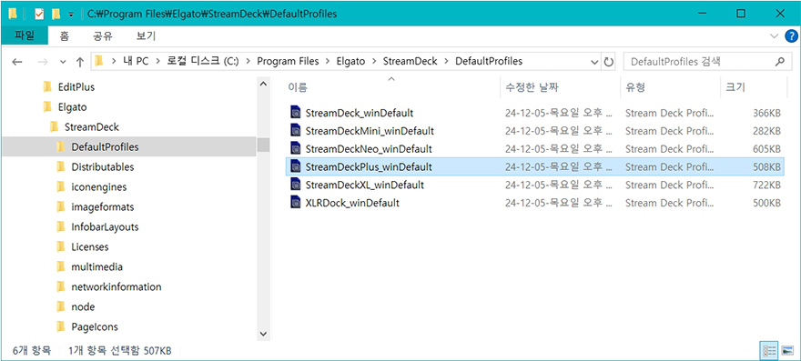This screenshot has width=801, height=361.
Task: Switch to the 홈 ribbon tab
Action: [x=64, y=36]
